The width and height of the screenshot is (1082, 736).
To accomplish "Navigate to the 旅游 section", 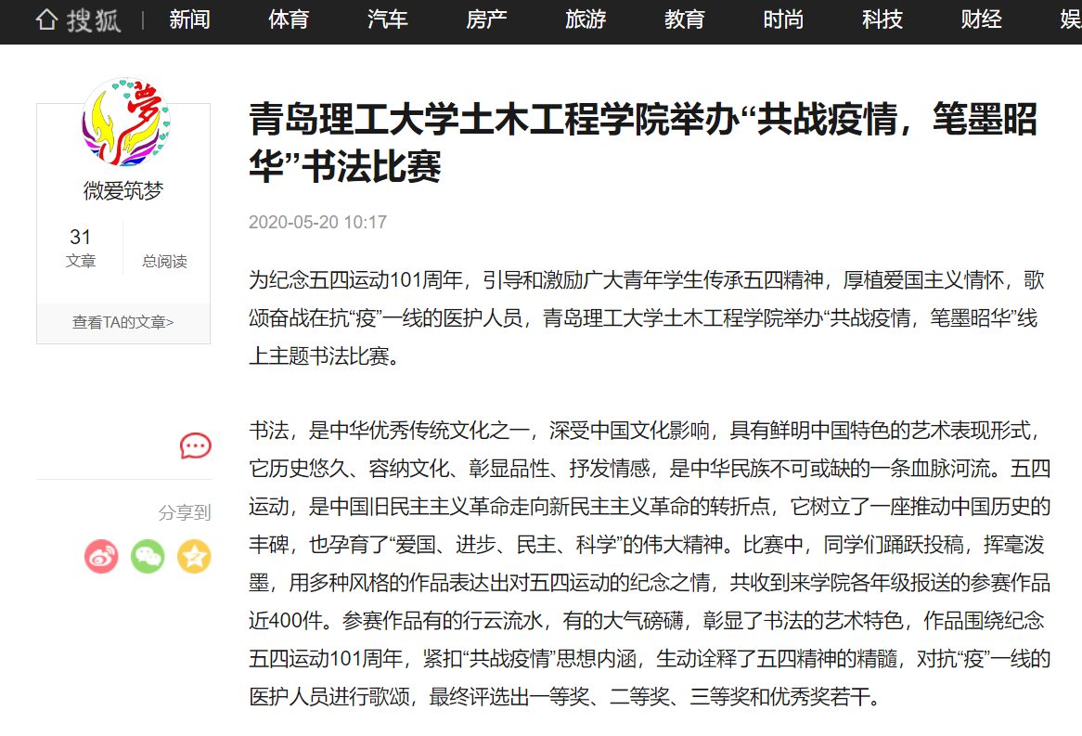I will [x=586, y=20].
